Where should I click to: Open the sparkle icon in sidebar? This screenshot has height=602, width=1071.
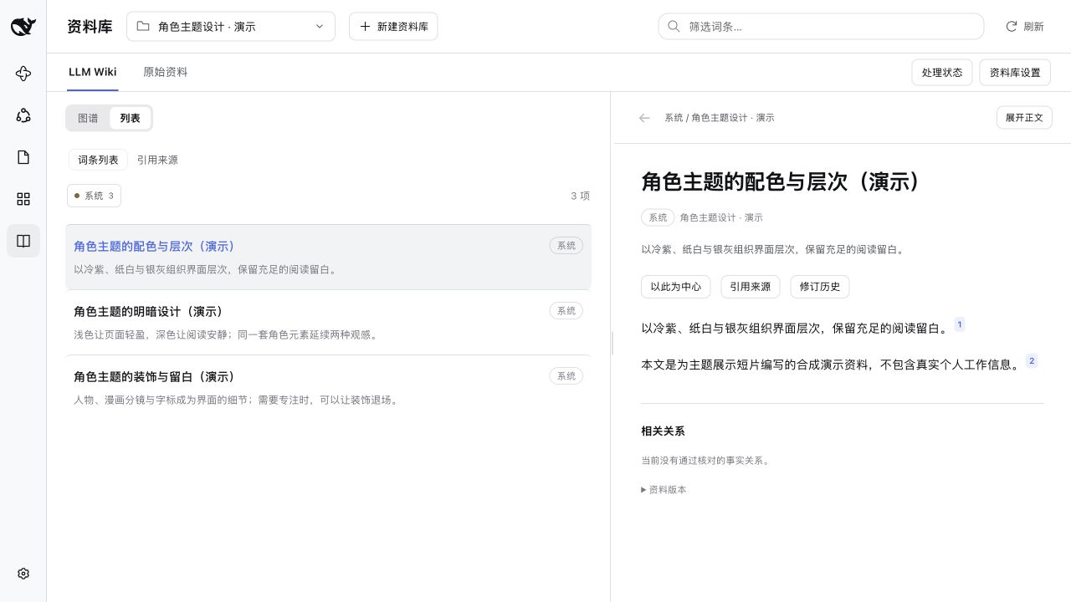[23, 74]
